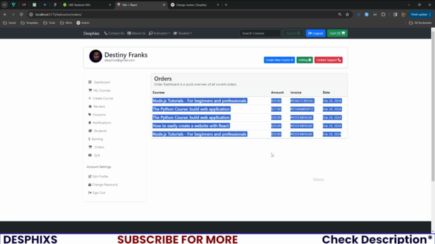Click the Courses column header
Screen dimensions: 435x244
point(158,92)
